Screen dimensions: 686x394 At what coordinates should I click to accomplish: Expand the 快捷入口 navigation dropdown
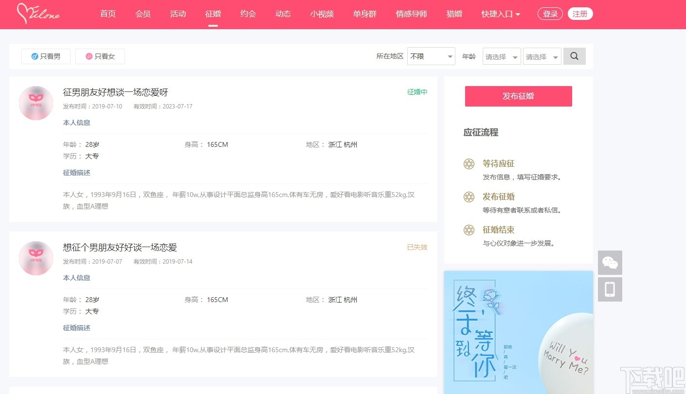point(500,14)
